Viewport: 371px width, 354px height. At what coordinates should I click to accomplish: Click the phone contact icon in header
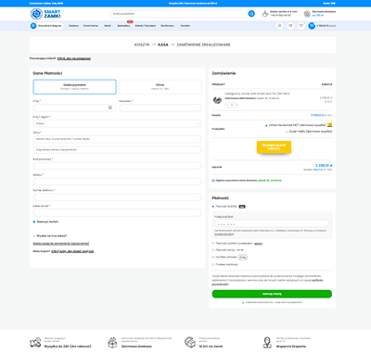pos(265,14)
